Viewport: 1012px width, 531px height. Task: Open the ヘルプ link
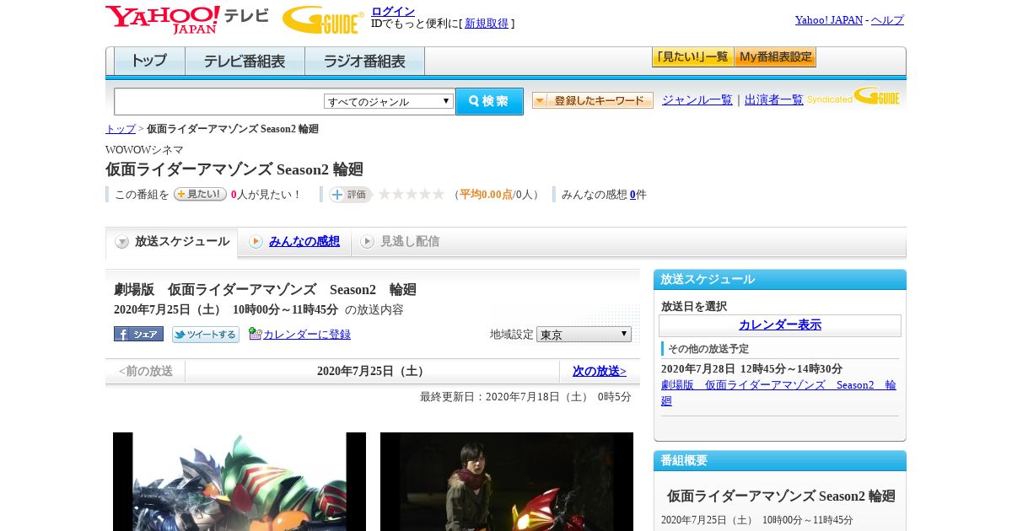click(887, 20)
